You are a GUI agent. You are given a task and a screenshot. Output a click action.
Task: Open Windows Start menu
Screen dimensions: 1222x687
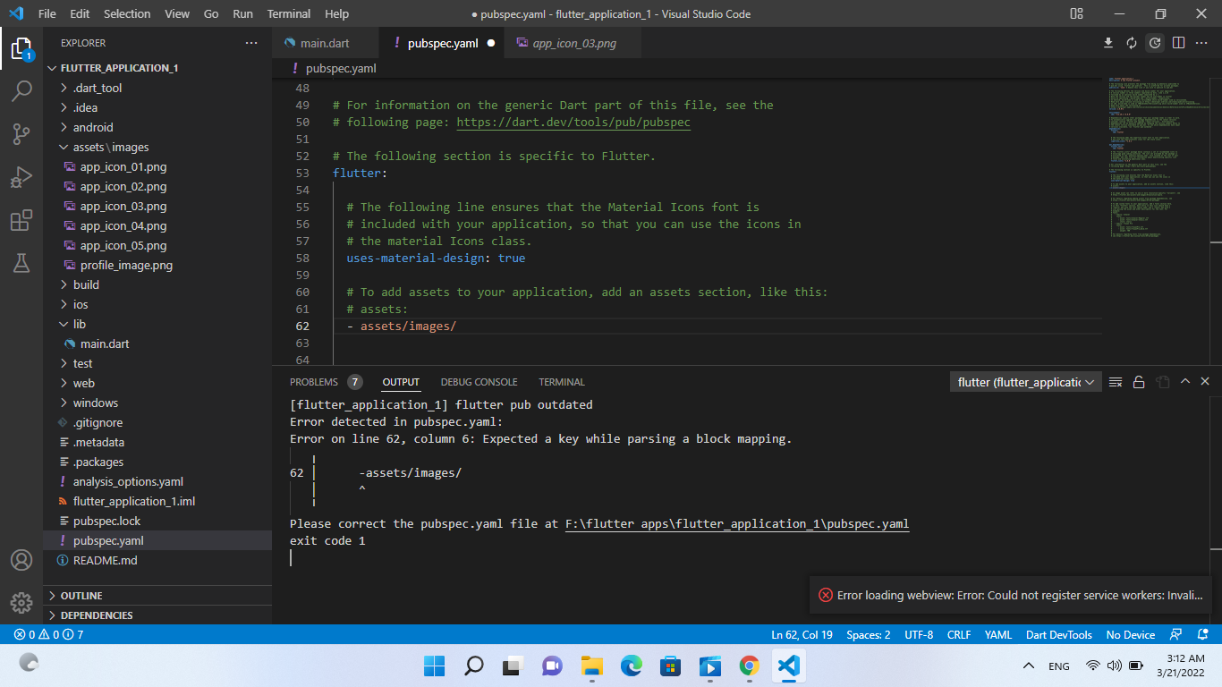[434, 666]
